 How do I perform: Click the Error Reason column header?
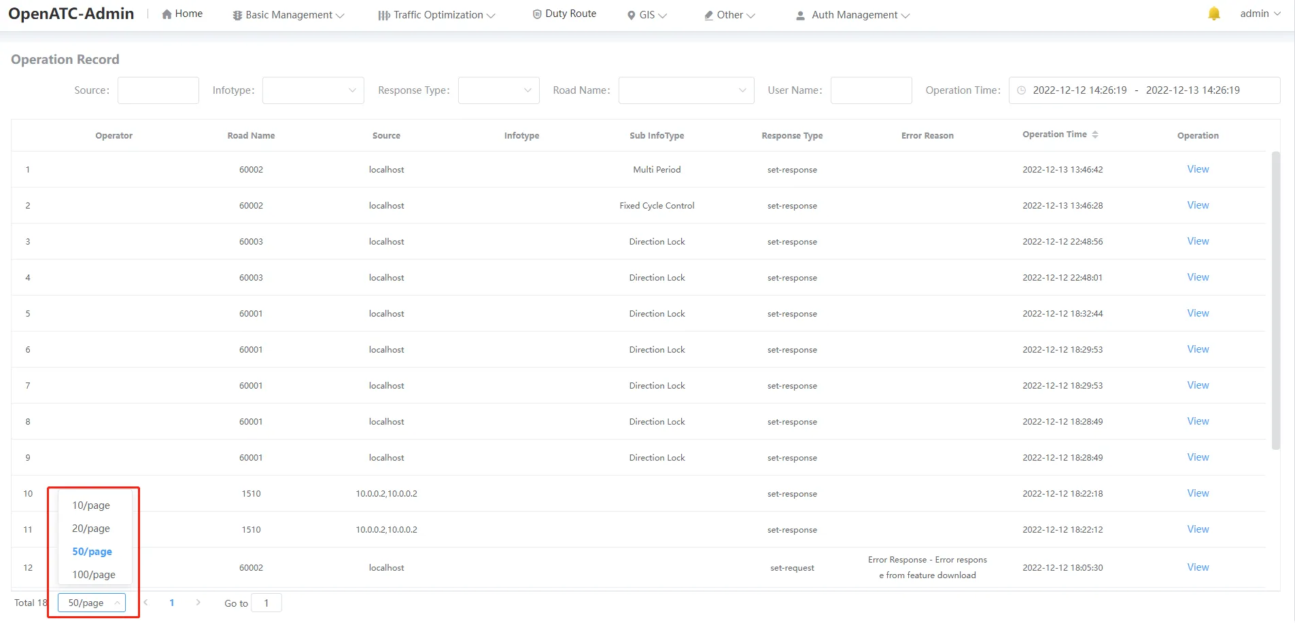click(927, 135)
